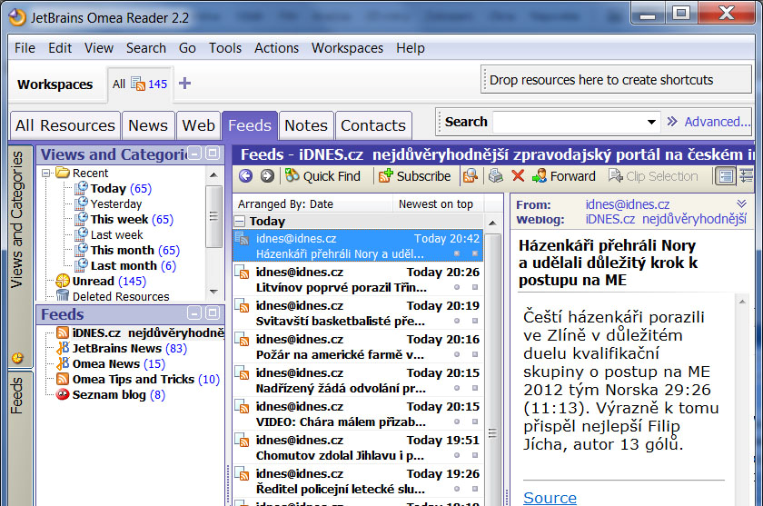Click the Arranged By: Date column header
Screen dimensions: 763x506
click(x=312, y=203)
